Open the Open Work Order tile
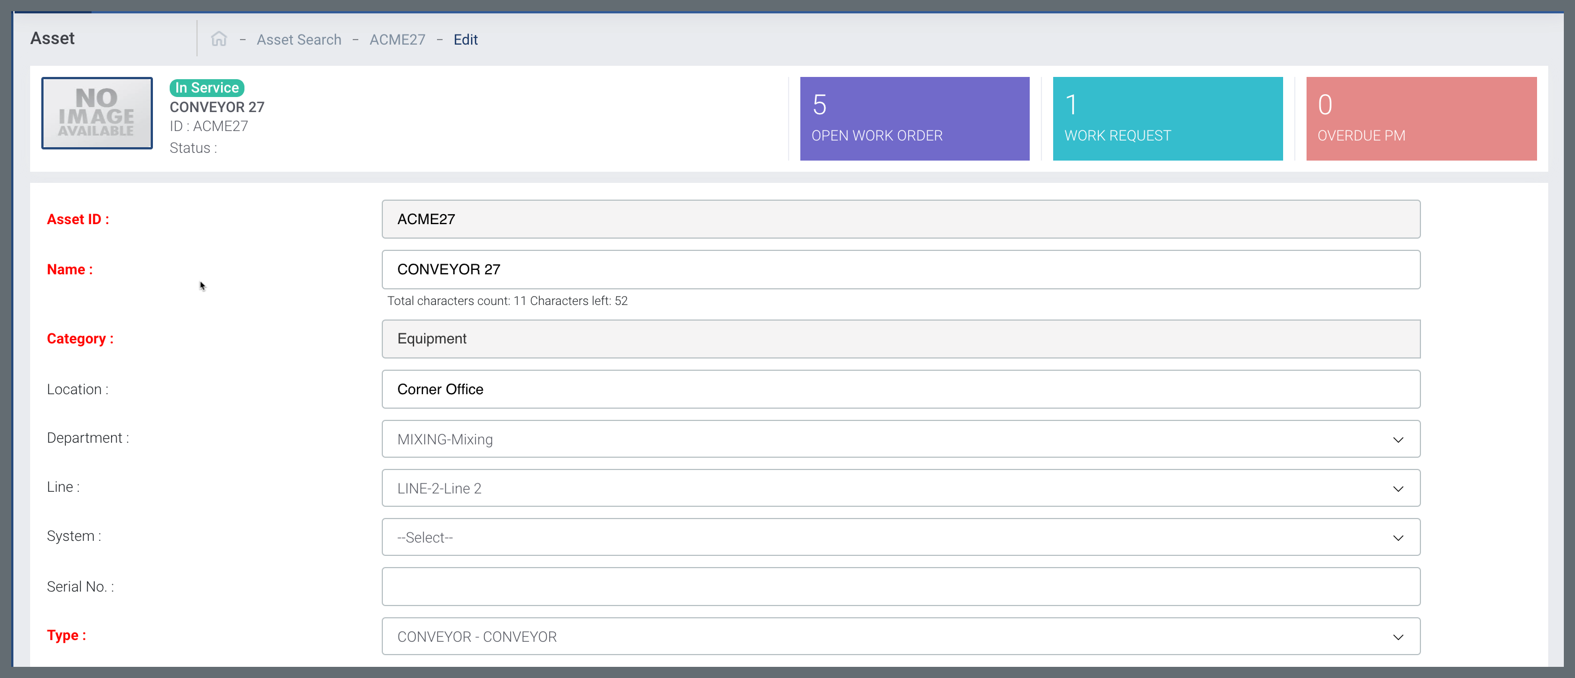 pyautogui.click(x=914, y=119)
